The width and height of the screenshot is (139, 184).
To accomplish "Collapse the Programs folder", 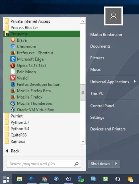I will point(41,34).
